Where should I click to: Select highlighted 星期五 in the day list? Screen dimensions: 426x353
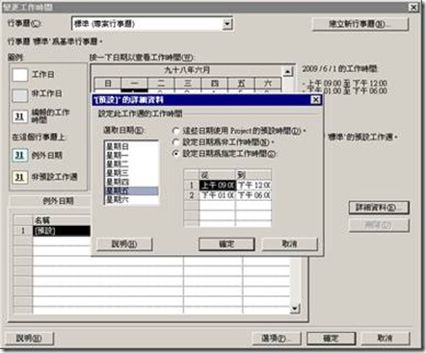[x=132, y=190]
